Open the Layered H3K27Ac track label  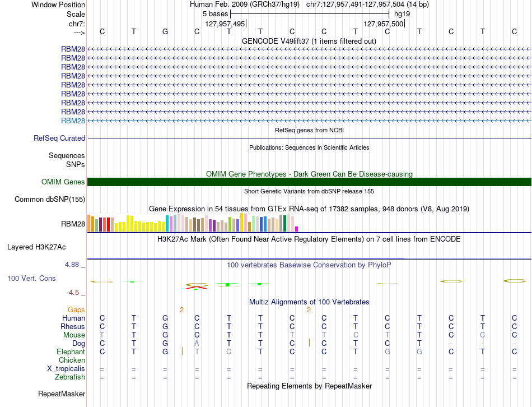[36, 247]
